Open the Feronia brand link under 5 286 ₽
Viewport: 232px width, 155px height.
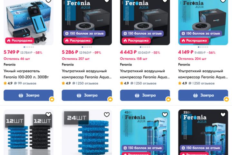pos(68,65)
